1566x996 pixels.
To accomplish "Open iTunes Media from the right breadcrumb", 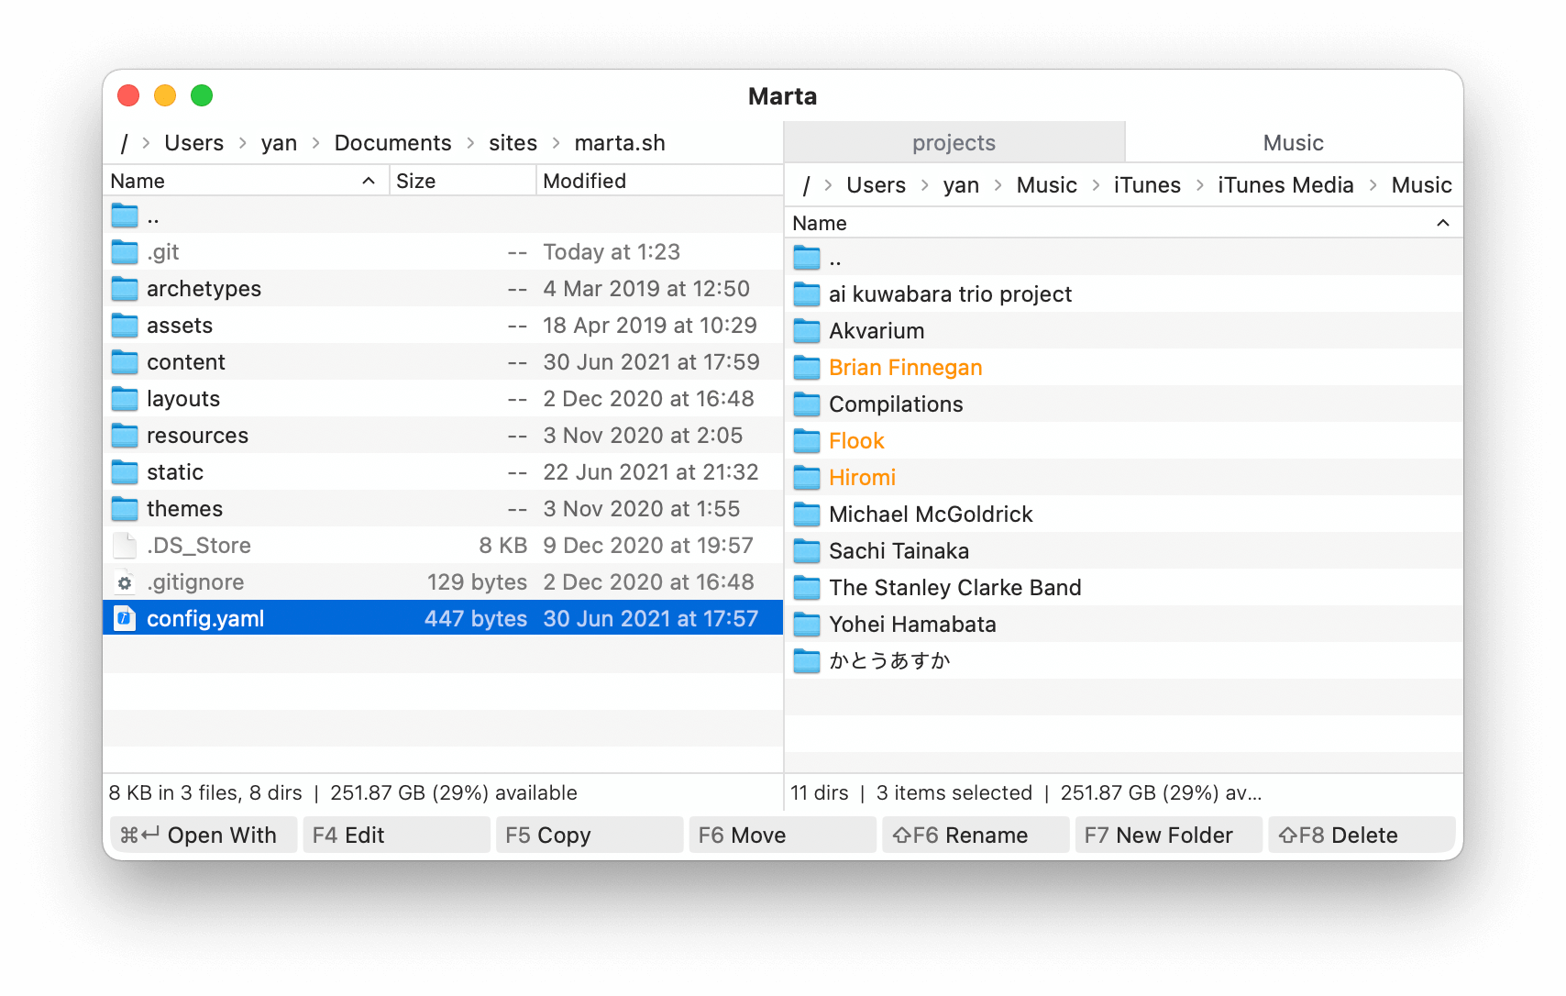I will pyautogui.click(x=1285, y=184).
